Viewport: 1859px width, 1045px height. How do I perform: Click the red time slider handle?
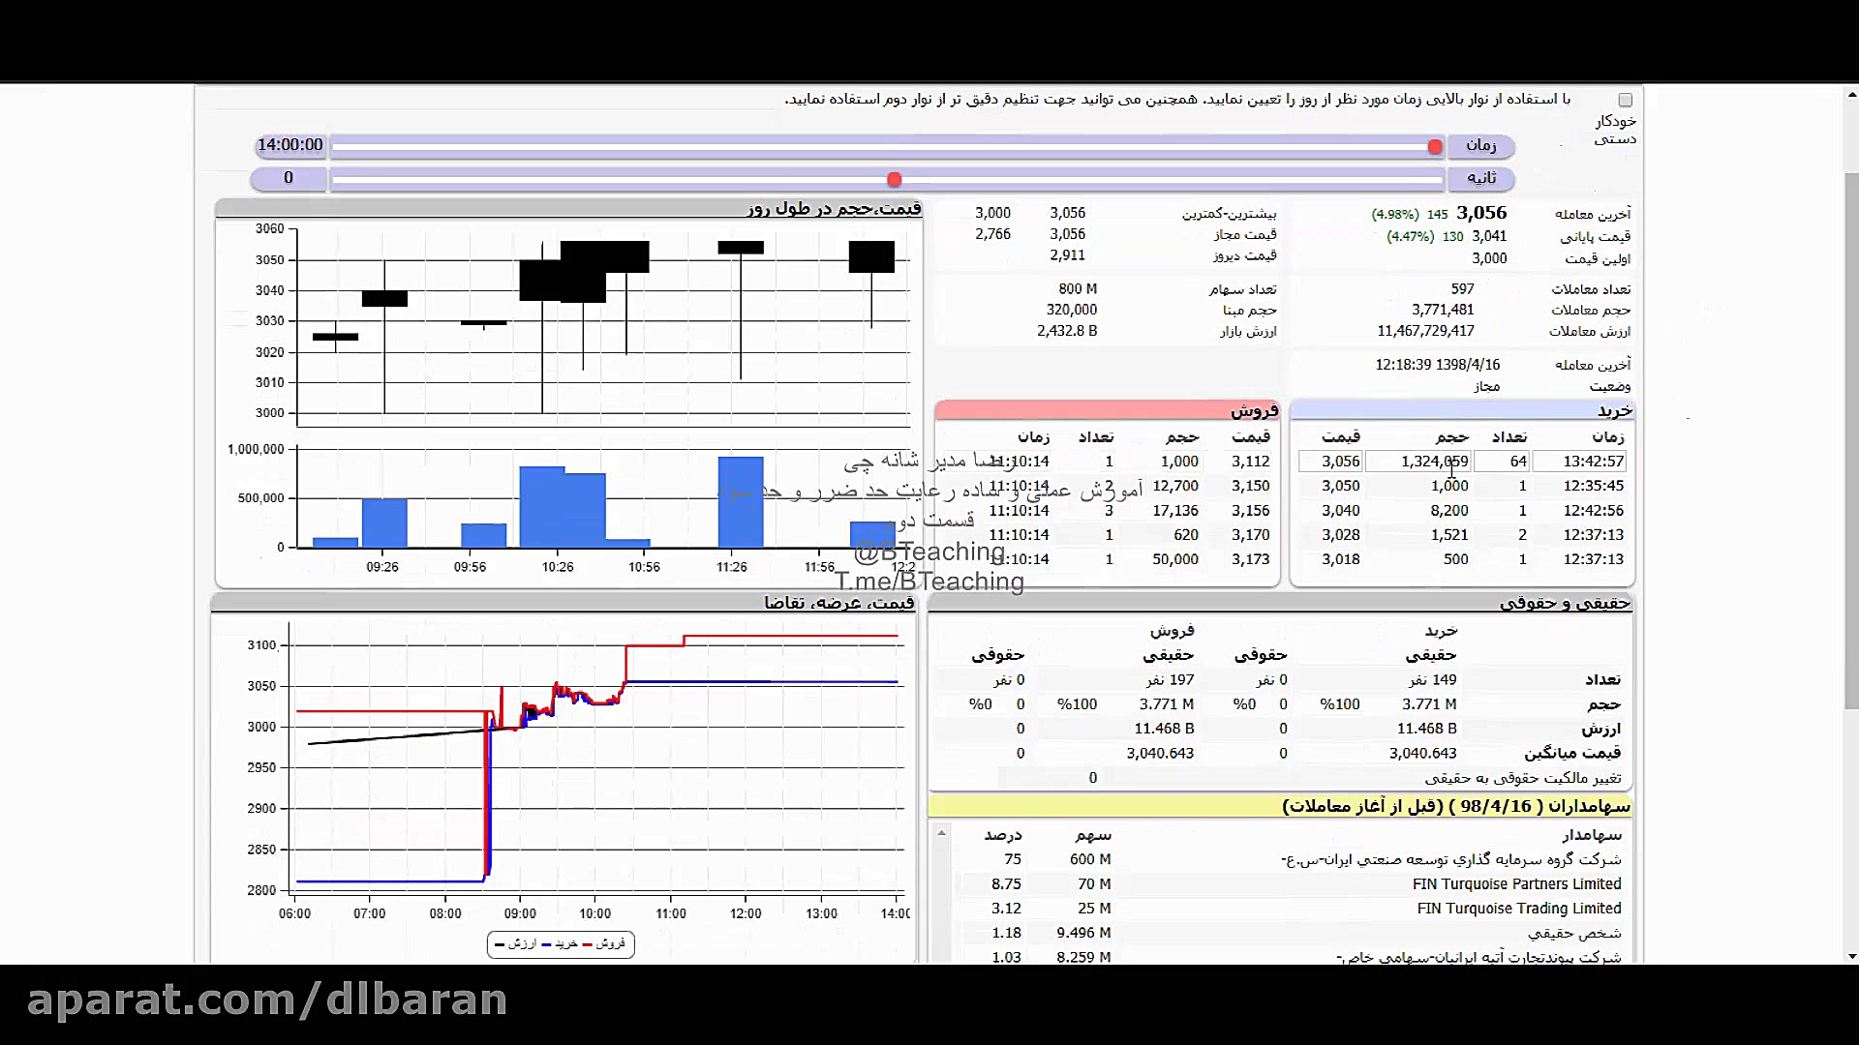[x=1435, y=147]
